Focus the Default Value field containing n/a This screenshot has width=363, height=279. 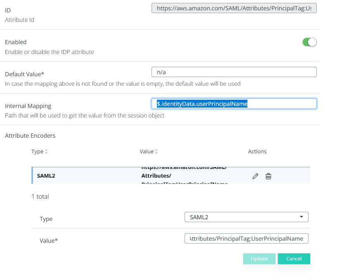click(234, 72)
